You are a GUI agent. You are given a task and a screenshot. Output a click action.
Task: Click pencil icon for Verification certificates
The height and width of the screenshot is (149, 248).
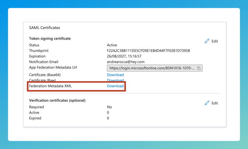[207, 103]
